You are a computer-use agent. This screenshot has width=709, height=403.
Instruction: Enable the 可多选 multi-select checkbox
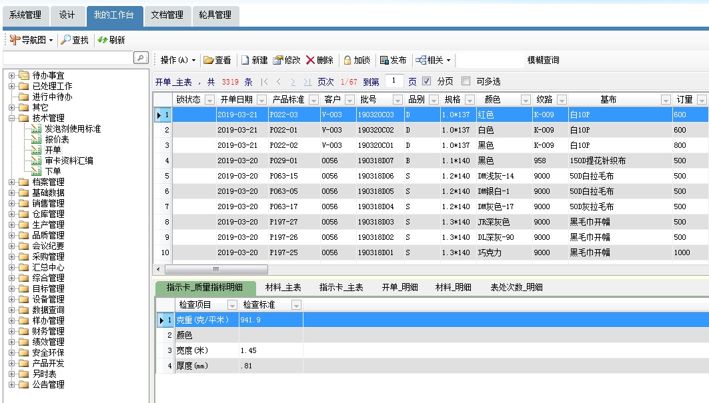click(x=466, y=81)
